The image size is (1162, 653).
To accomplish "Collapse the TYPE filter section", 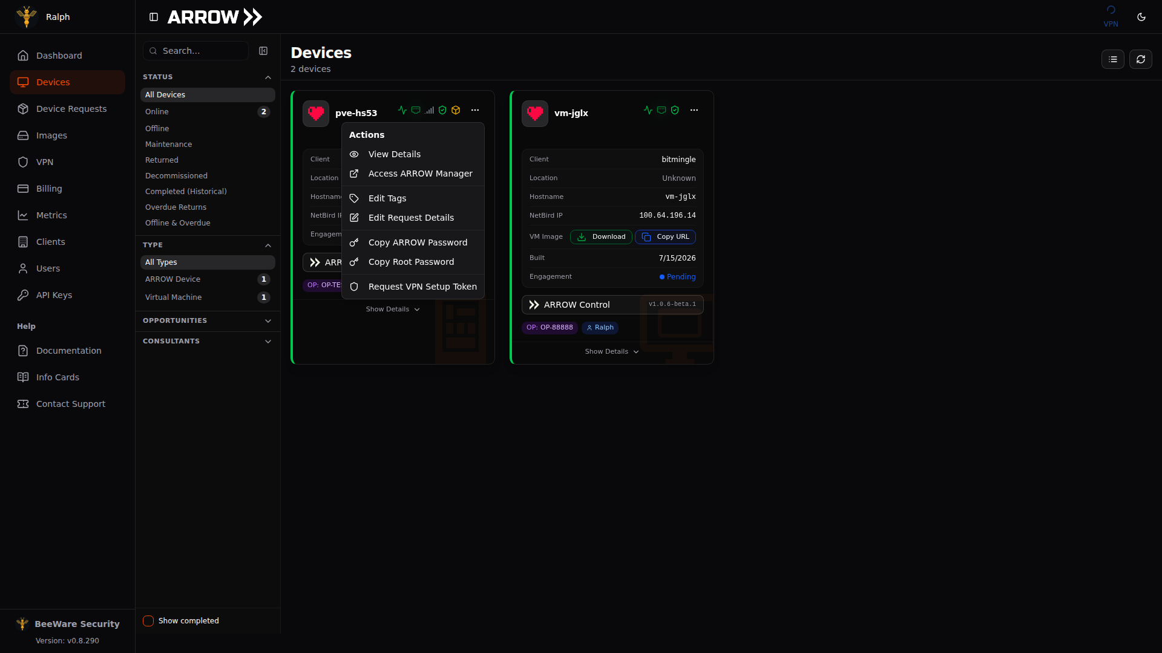I will click(x=208, y=245).
